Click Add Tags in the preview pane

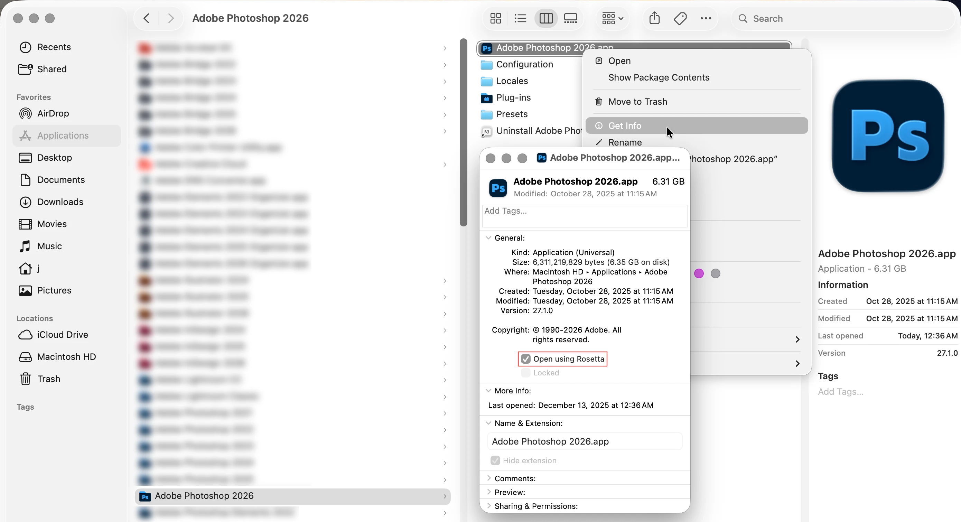click(840, 392)
